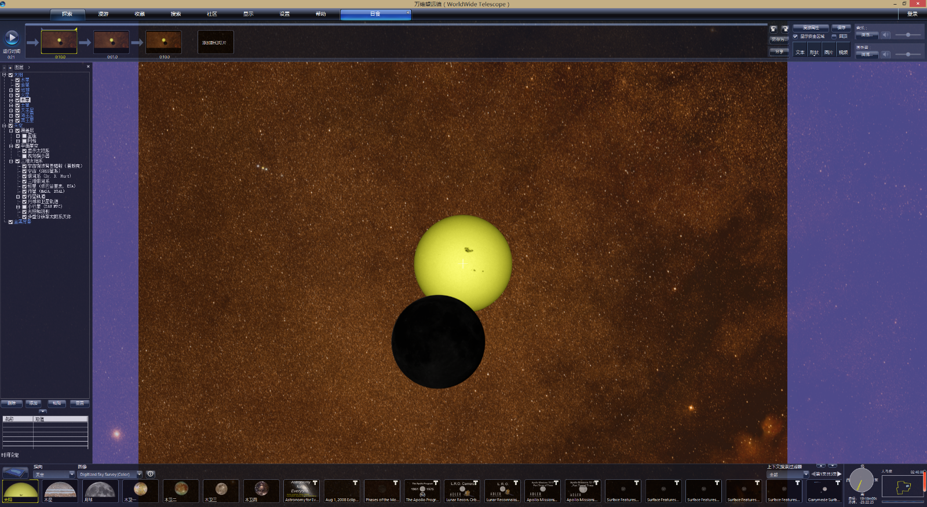The width and height of the screenshot is (927, 507).
Task: Close the layers panel
Action: click(88, 67)
